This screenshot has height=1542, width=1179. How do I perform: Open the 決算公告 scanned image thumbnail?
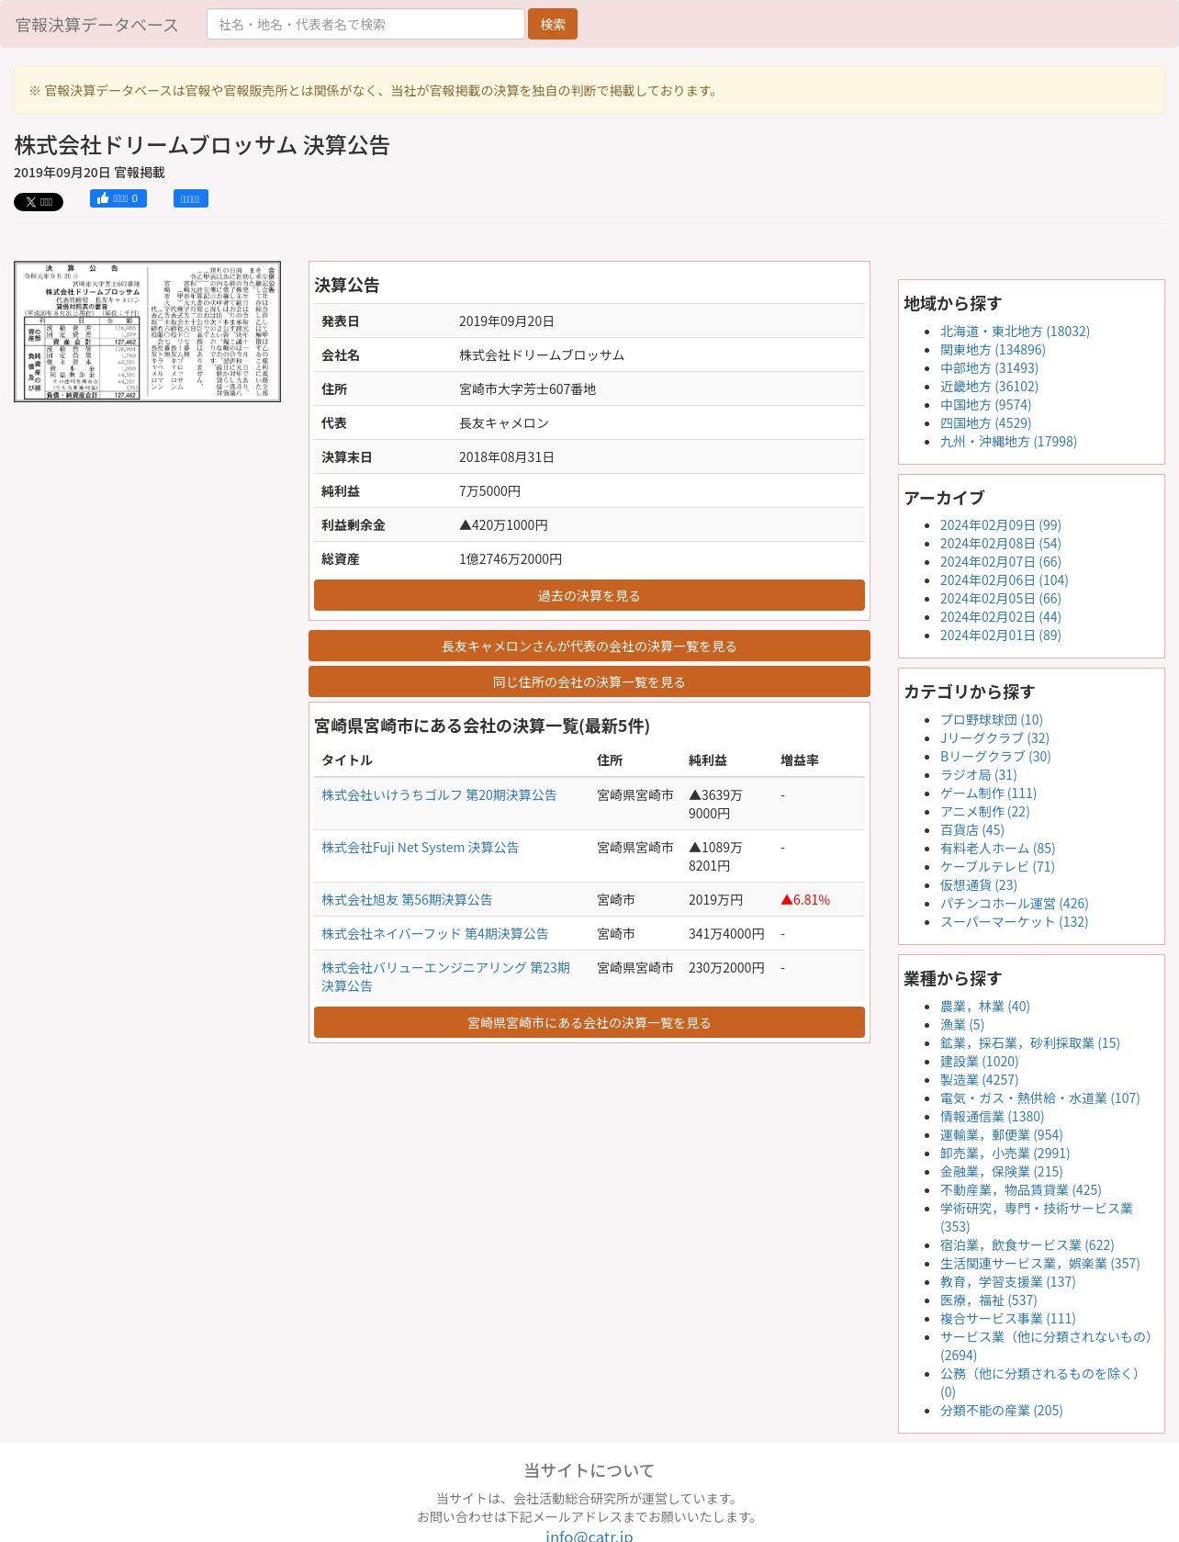147,332
